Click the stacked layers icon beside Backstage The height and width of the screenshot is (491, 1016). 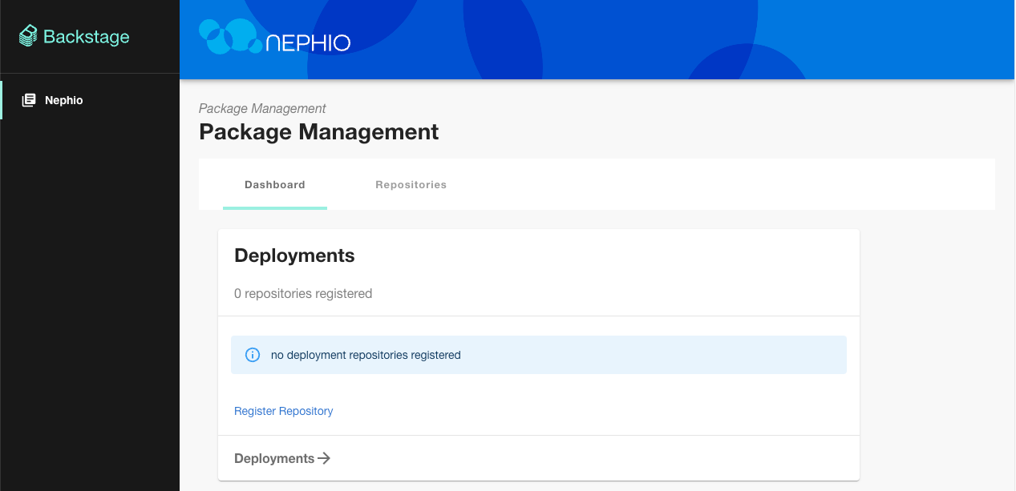pyautogui.click(x=28, y=35)
